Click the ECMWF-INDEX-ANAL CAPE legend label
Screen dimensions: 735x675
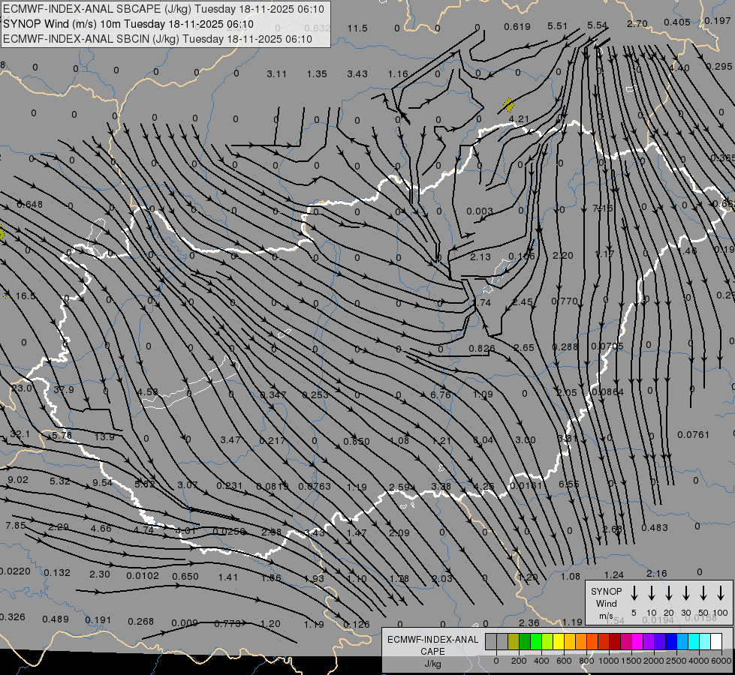click(x=432, y=651)
